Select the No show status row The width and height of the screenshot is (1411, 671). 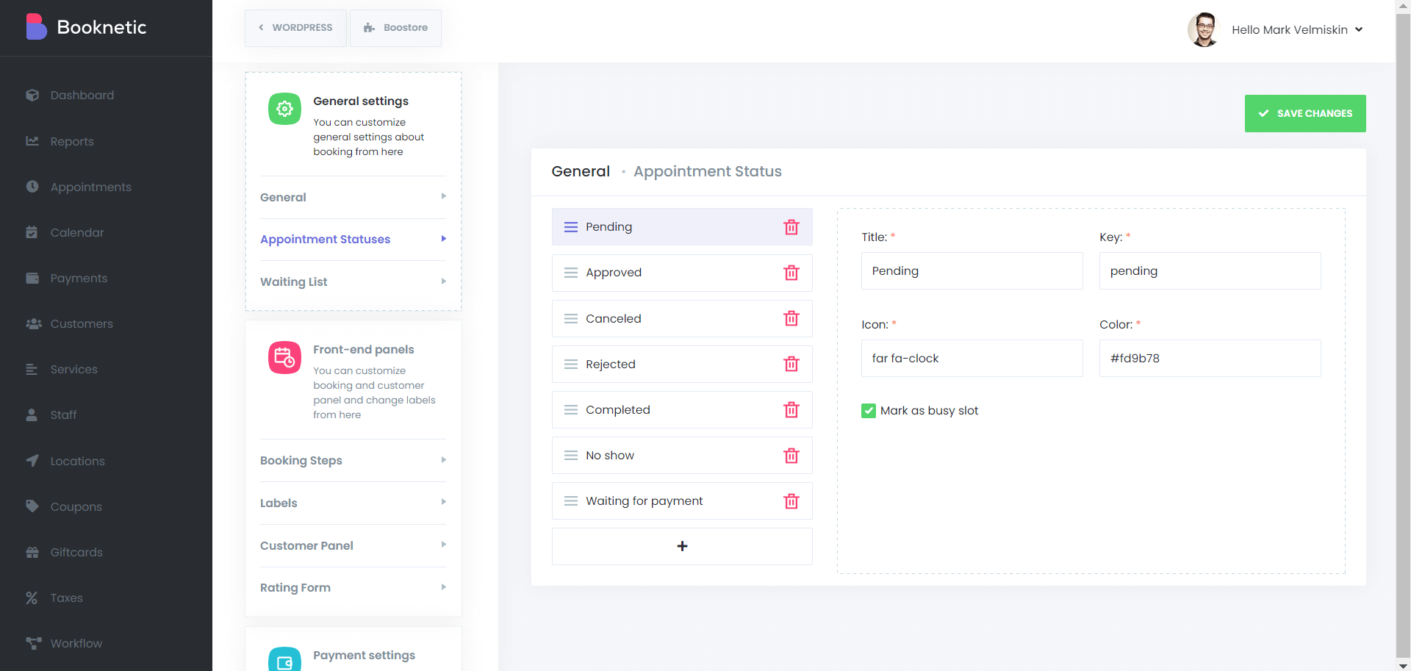point(682,455)
